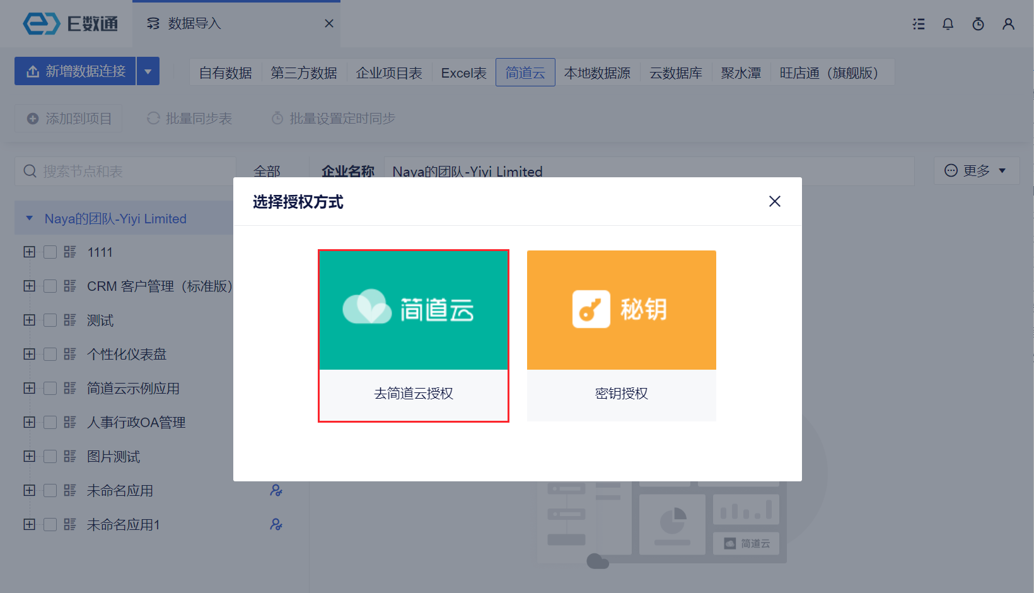Open the user profile icon
This screenshot has height=593, width=1034.
1008,24
